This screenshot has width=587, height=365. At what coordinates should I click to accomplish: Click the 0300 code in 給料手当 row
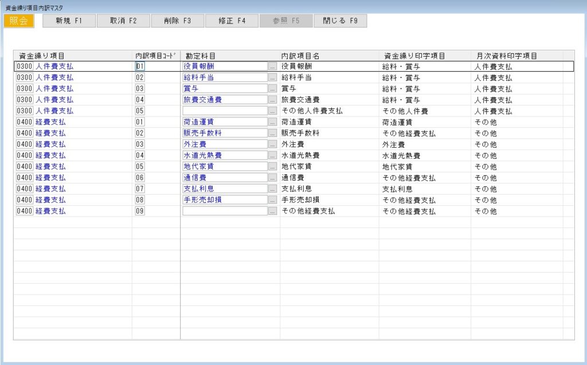click(x=24, y=77)
